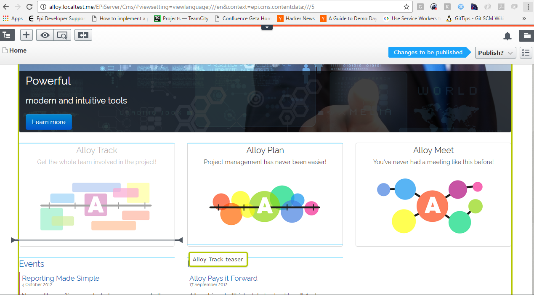Click the Powerful banner heading
The image size is (534, 295).
pos(48,81)
